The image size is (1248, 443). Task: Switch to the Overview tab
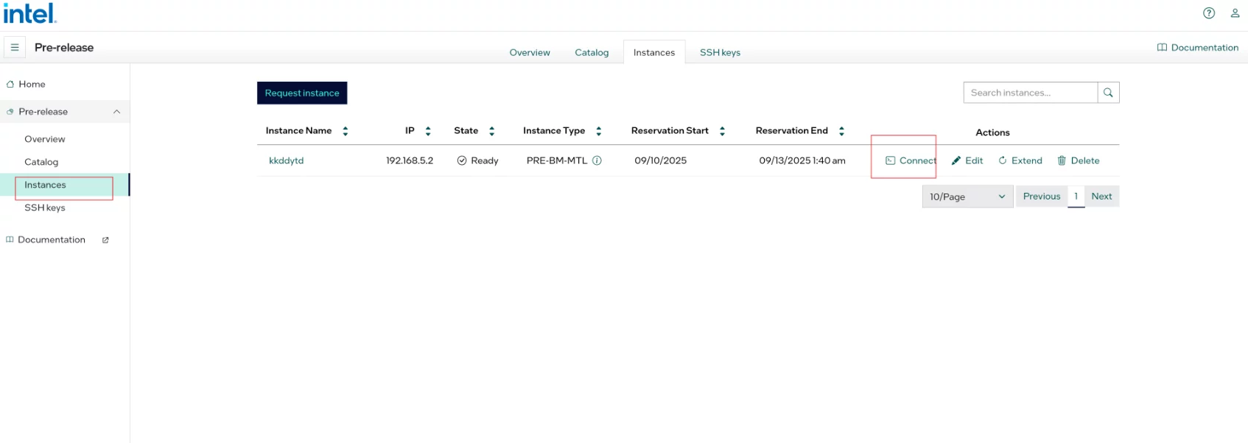click(x=530, y=52)
